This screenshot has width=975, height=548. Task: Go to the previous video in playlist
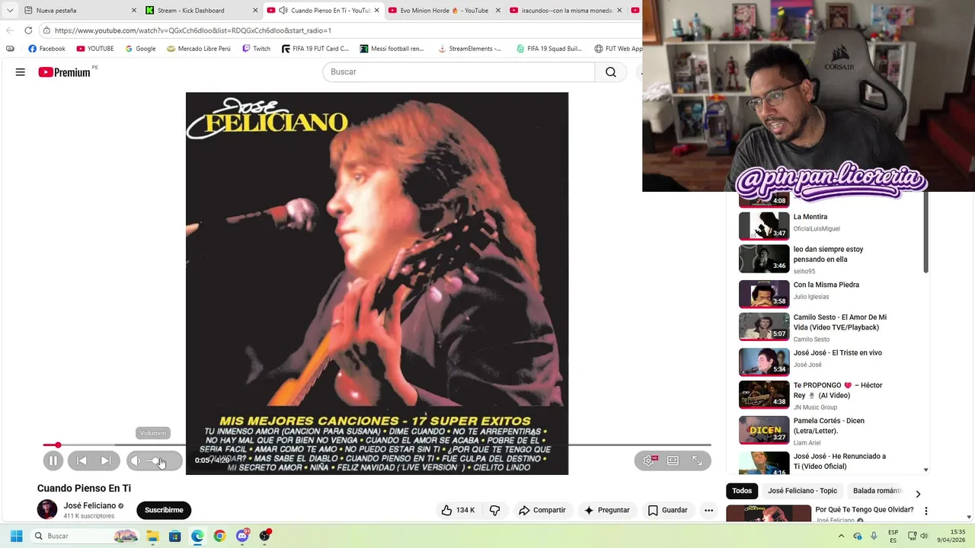82,460
